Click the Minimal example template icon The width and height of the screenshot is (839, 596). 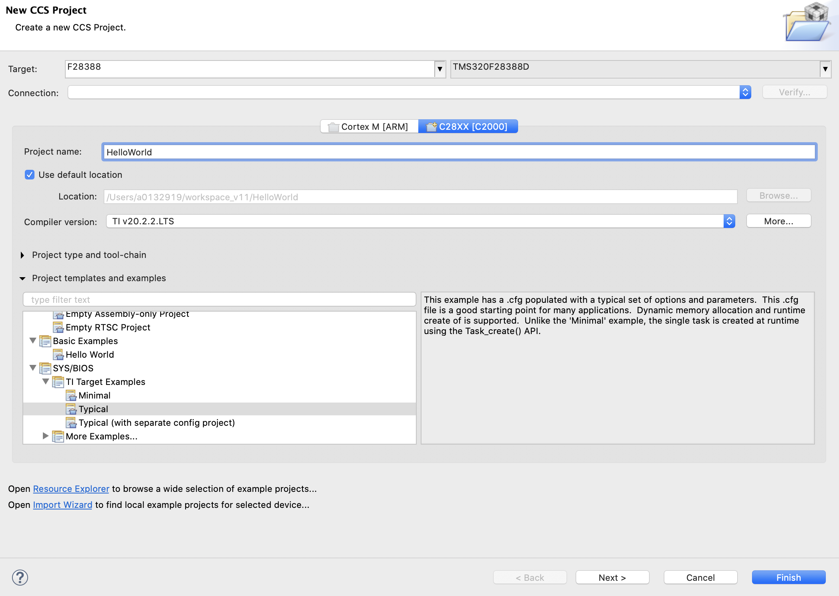tap(71, 395)
